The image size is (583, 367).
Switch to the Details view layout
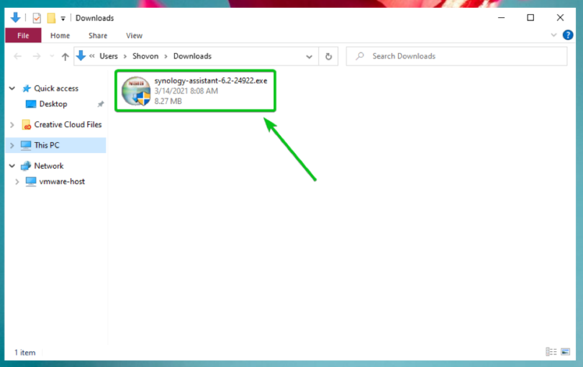pos(551,351)
